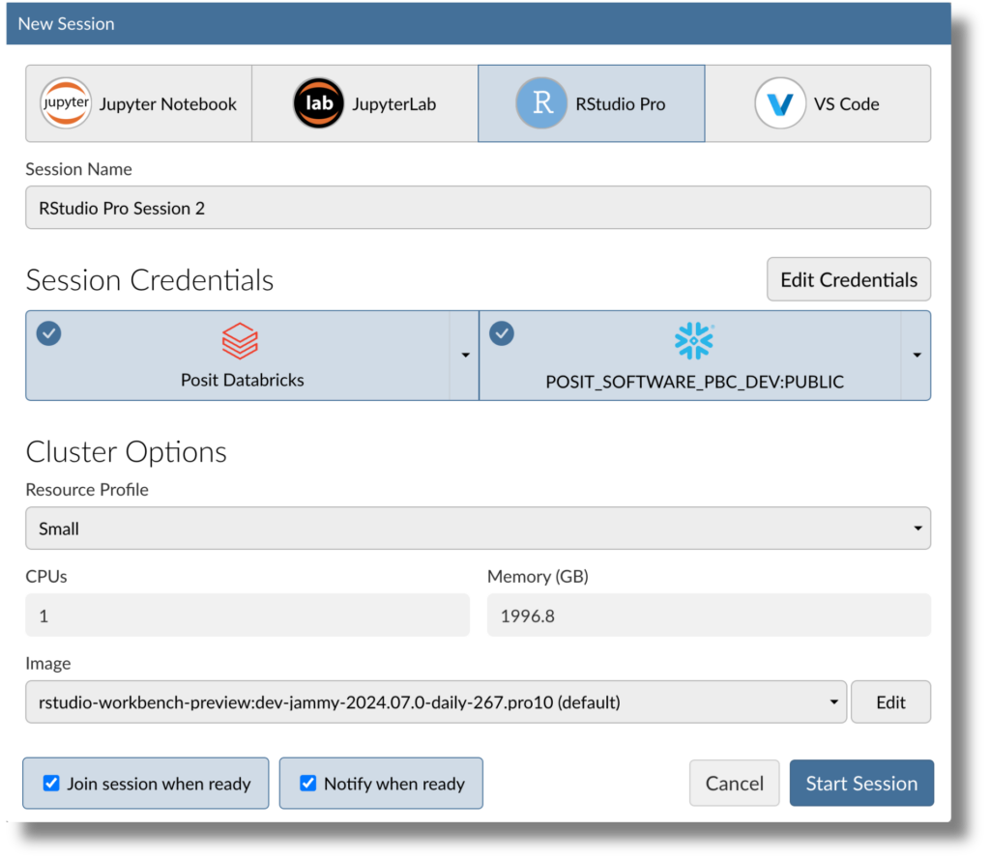This screenshot has width=990, height=859.
Task: Disable Notify when ready
Action: coord(307,784)
